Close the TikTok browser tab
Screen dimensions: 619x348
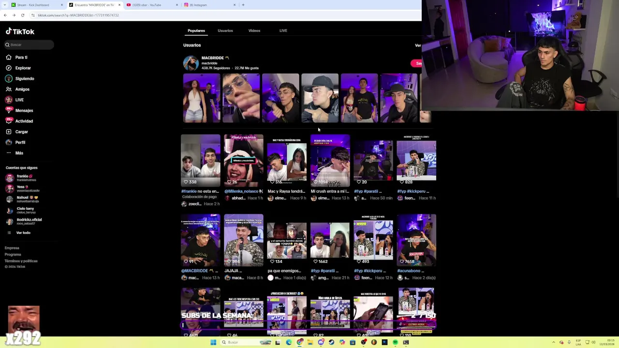pos(119,5)
